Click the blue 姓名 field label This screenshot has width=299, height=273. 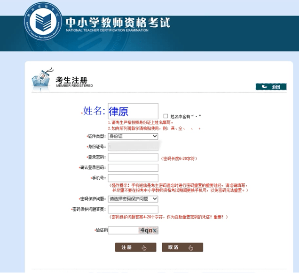[93, 111]
